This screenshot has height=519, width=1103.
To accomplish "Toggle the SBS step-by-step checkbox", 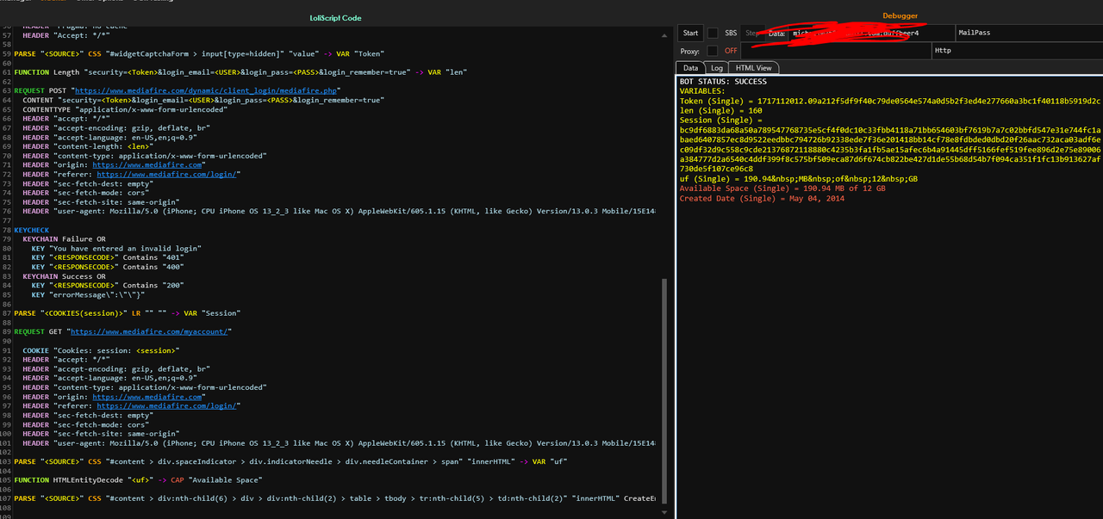I will point(713,33).
